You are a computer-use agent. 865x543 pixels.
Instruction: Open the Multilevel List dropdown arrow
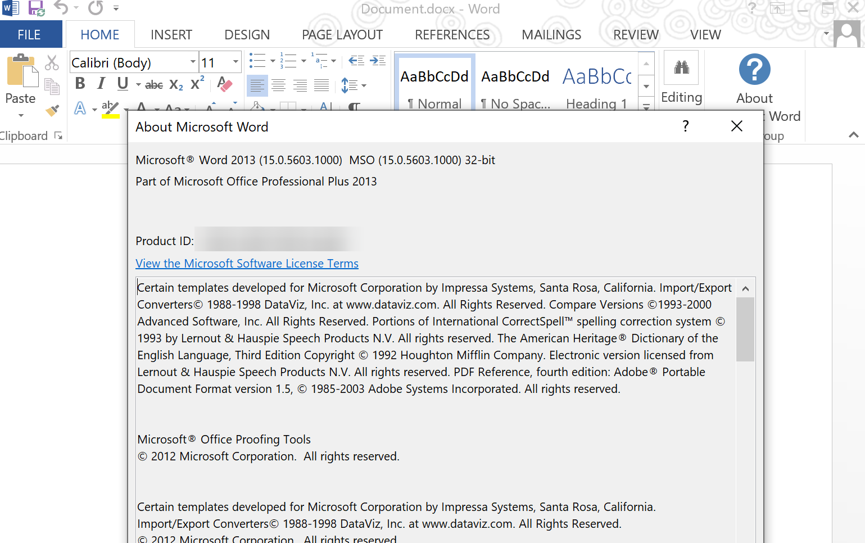[334, 61]
